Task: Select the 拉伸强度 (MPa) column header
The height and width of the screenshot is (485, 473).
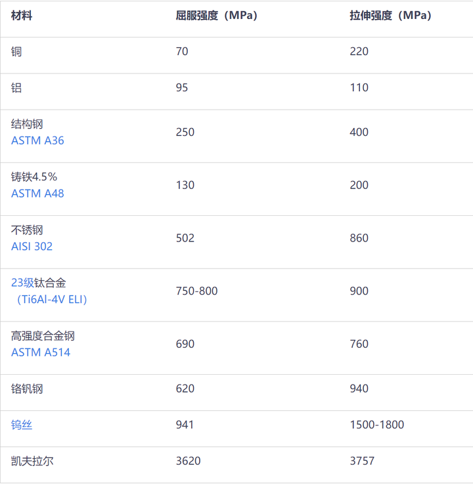Action: point(390,16)
